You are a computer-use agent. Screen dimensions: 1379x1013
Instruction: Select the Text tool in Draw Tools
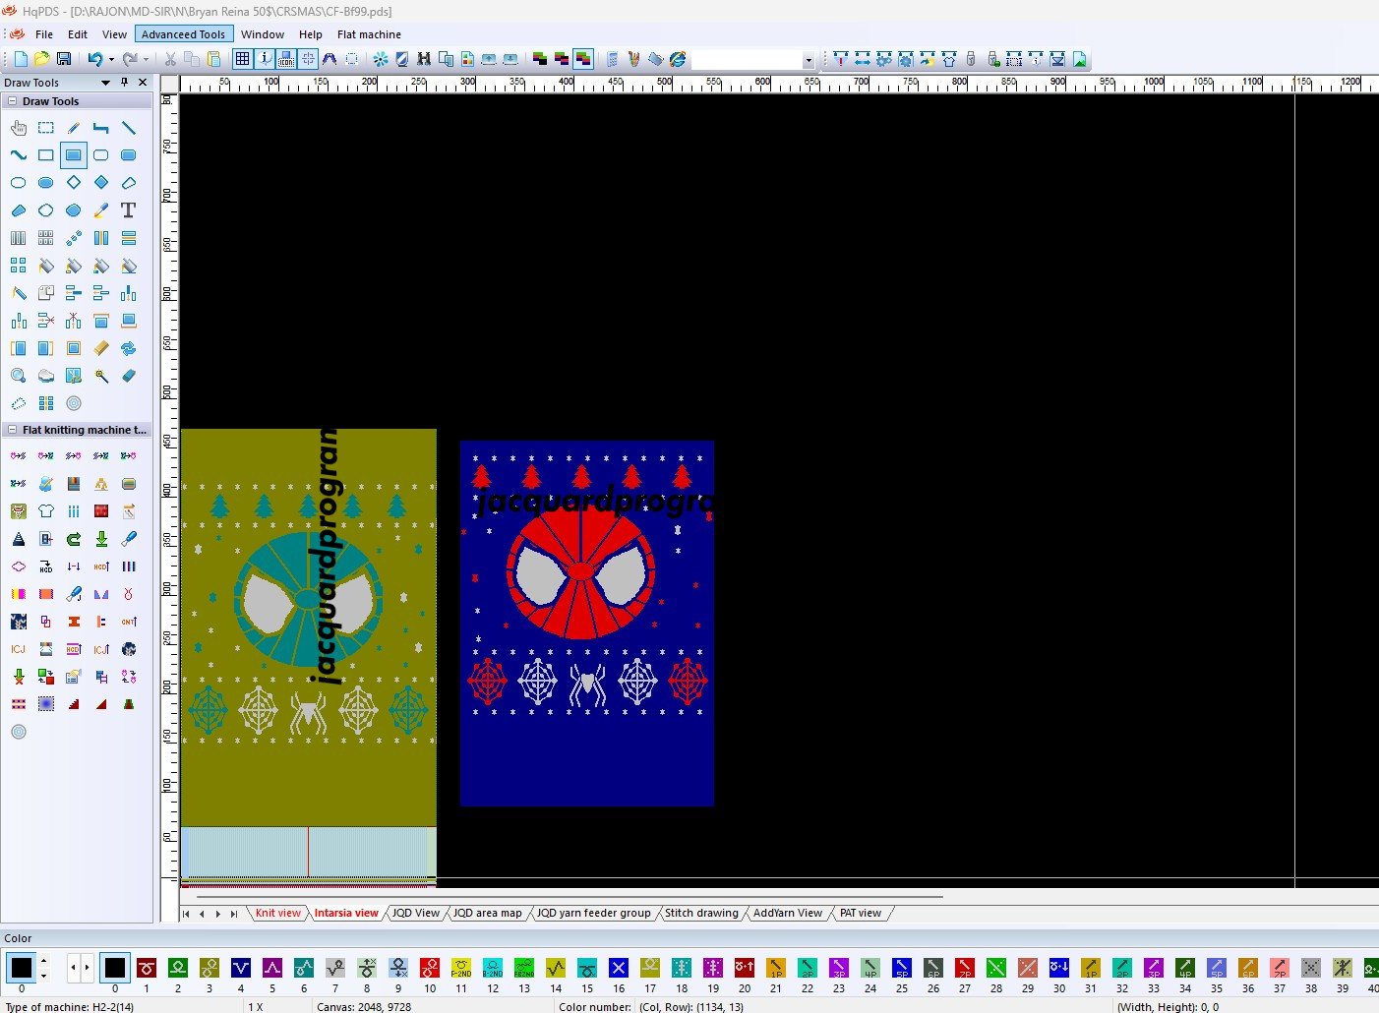[128, 210]
